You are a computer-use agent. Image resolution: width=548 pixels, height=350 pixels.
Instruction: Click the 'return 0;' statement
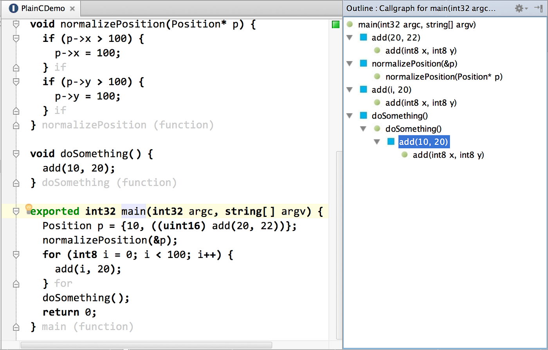point(69,312)
